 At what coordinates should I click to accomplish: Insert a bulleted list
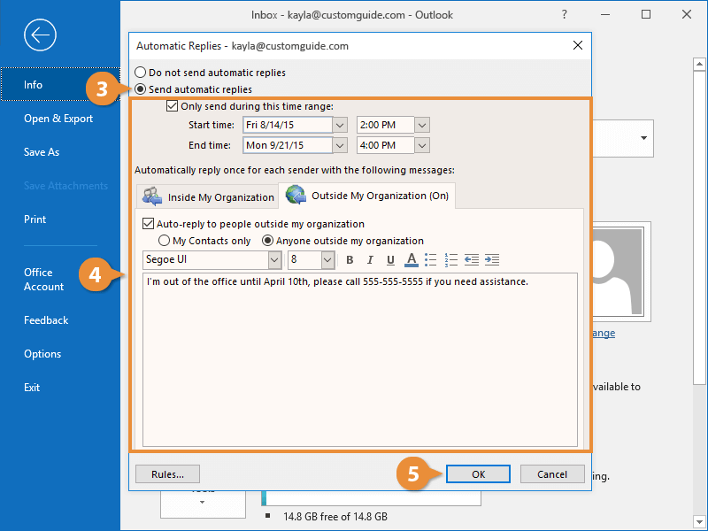(x=431, y=260)
